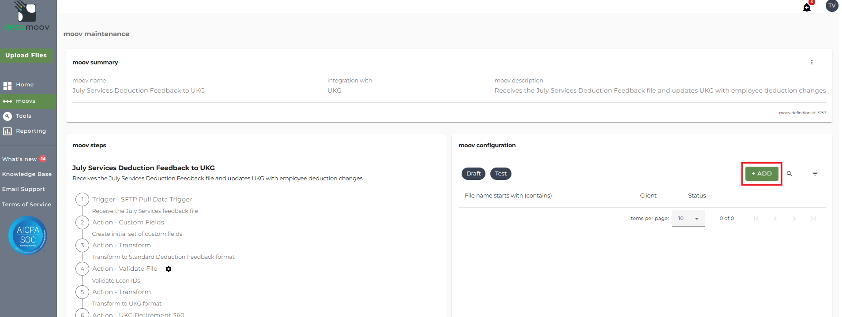Click the Reporting chart icon

click(x=8, y=131)
